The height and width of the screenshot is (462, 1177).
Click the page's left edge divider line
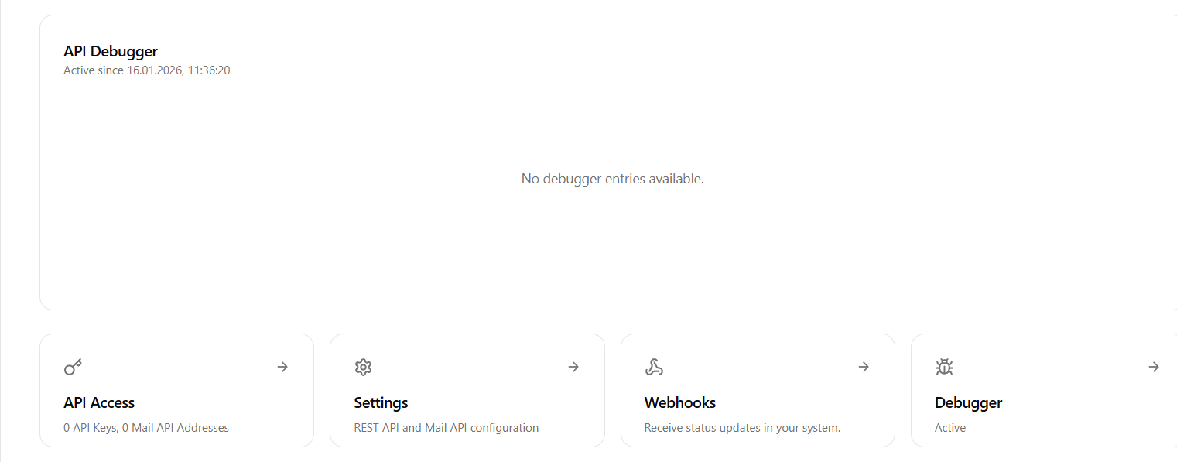click(x=1, y=232)
